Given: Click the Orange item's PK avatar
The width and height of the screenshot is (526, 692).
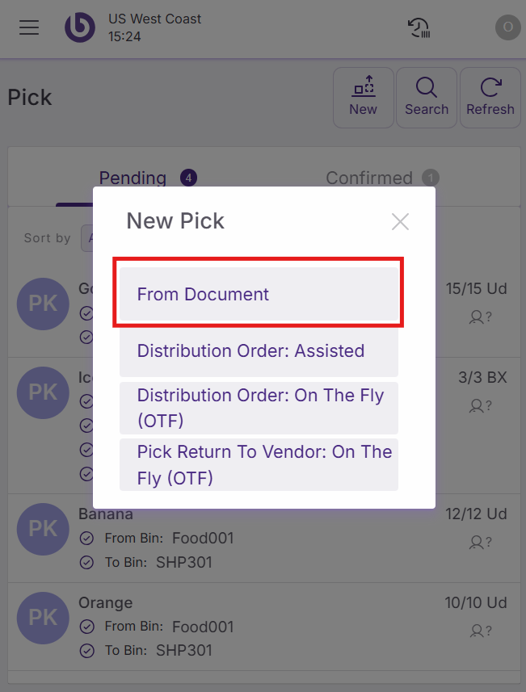Looking at the screenshot, I should 43,619.
